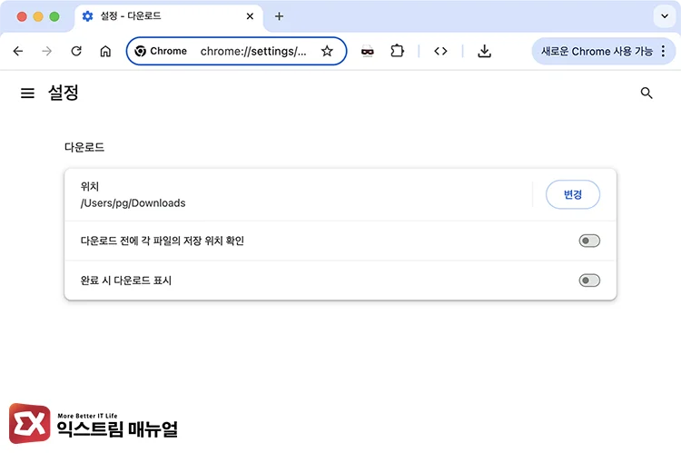Click the 변경 button for download location

[x=572, y=194]
